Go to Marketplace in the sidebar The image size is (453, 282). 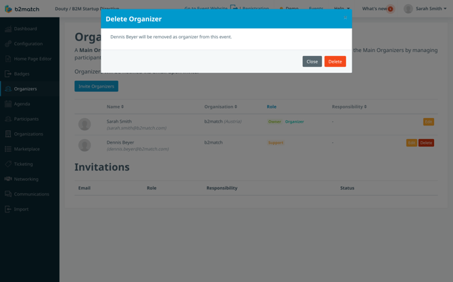[x=26, y=149]
